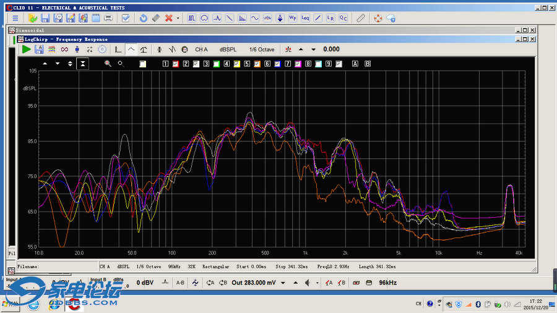Click the printer icon in main toolbar
Screen dimensions: 557x313
point(108,18)
